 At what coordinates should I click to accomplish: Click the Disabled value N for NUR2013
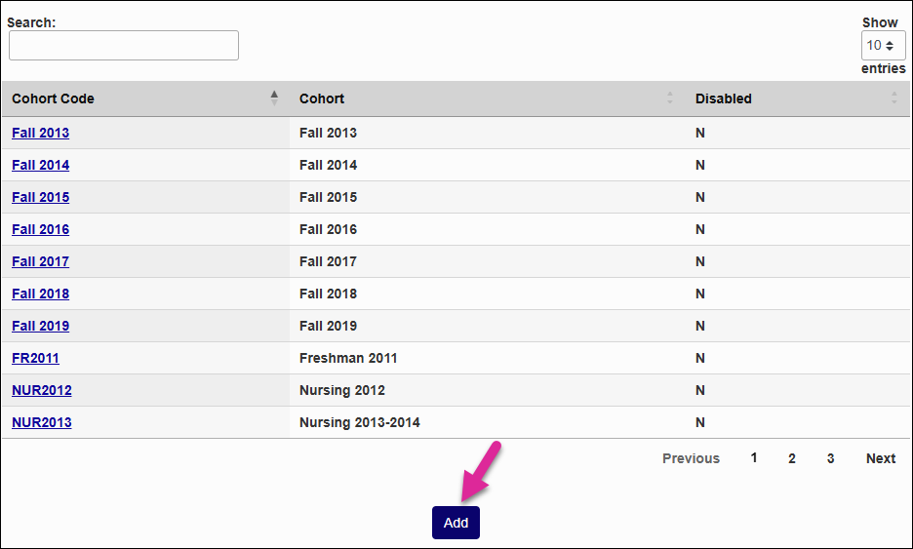tap(700, 422)
